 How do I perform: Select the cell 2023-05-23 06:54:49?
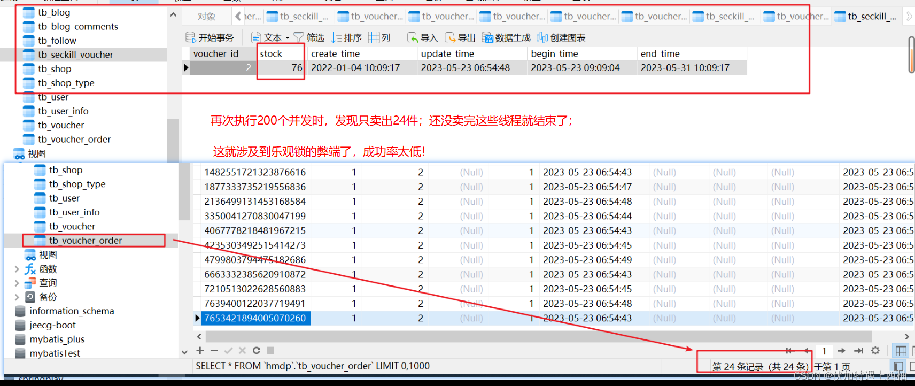click(x=587, y=260)
